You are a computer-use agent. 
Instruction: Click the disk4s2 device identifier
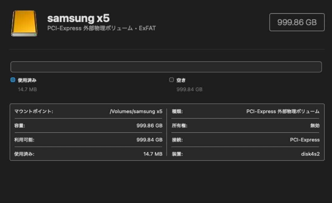tap(310, 154)
